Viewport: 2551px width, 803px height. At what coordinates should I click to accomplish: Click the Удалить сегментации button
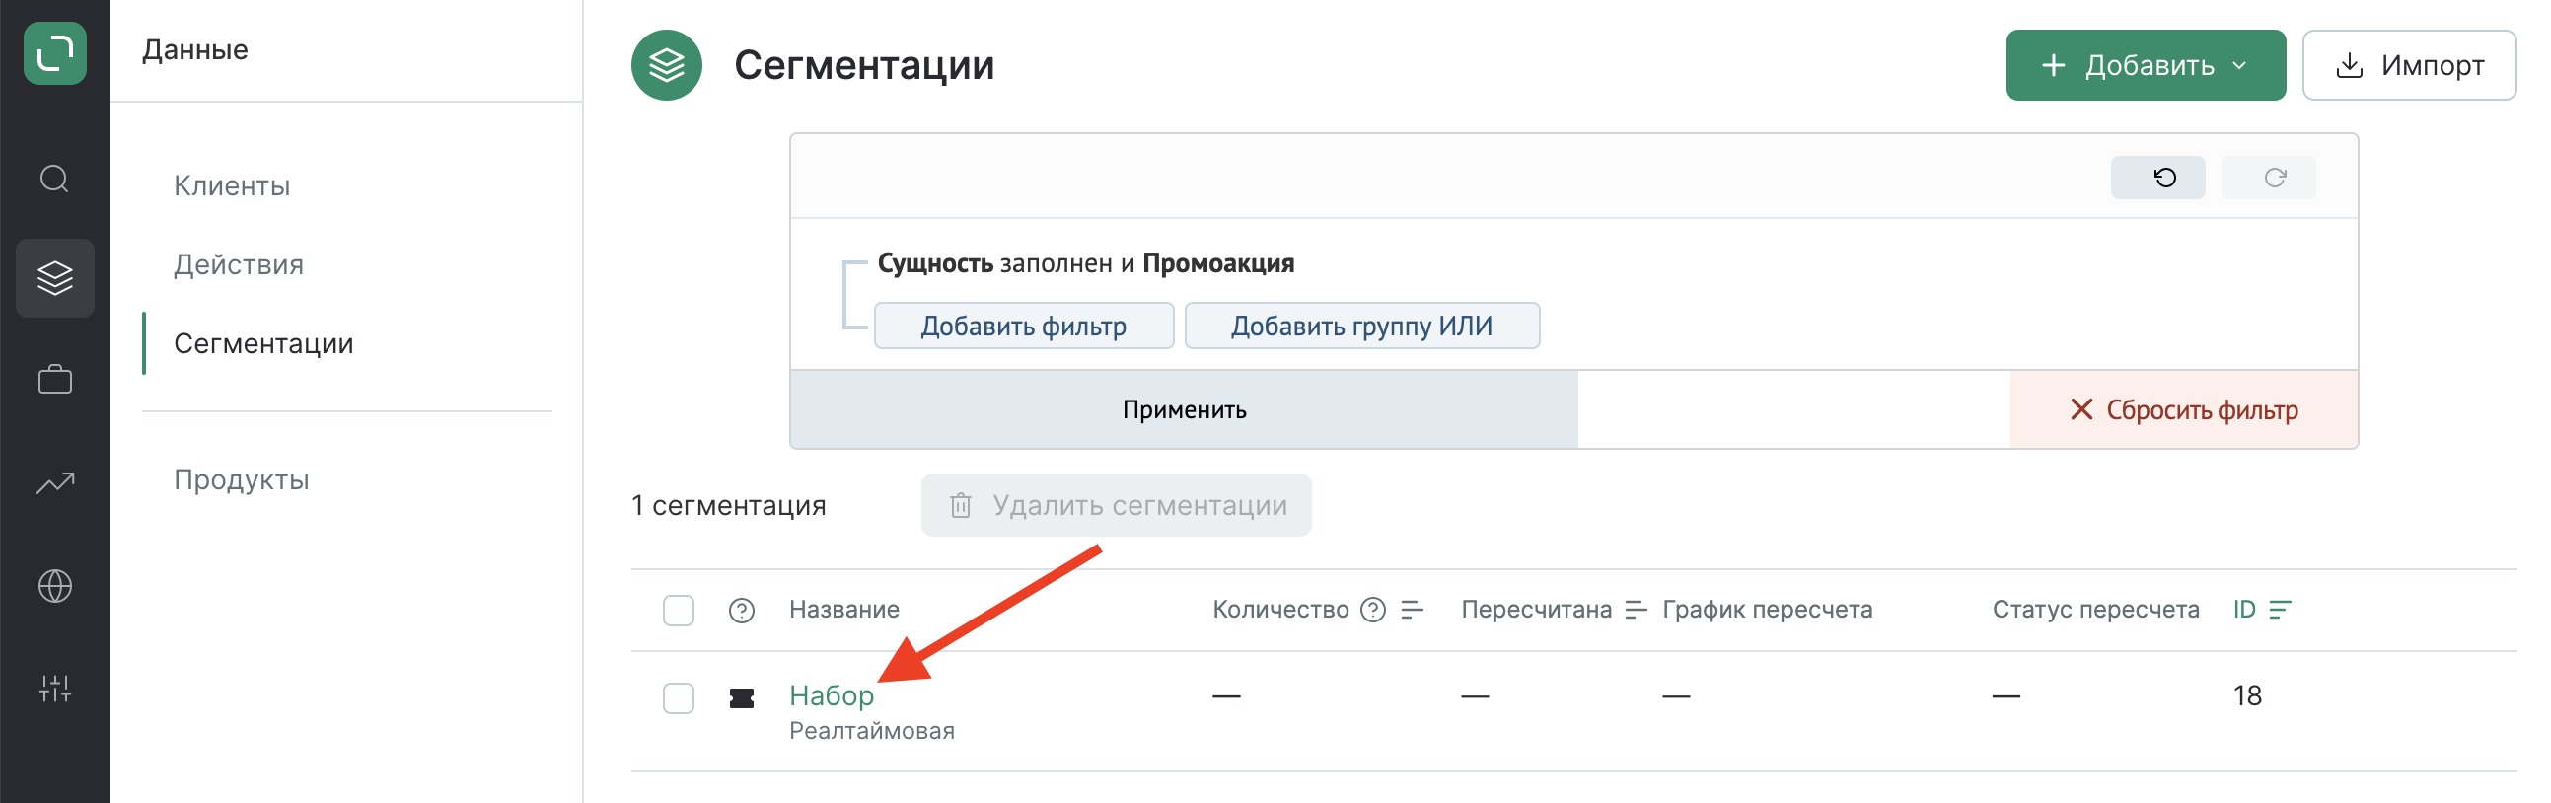click(x=1115, y=505)
